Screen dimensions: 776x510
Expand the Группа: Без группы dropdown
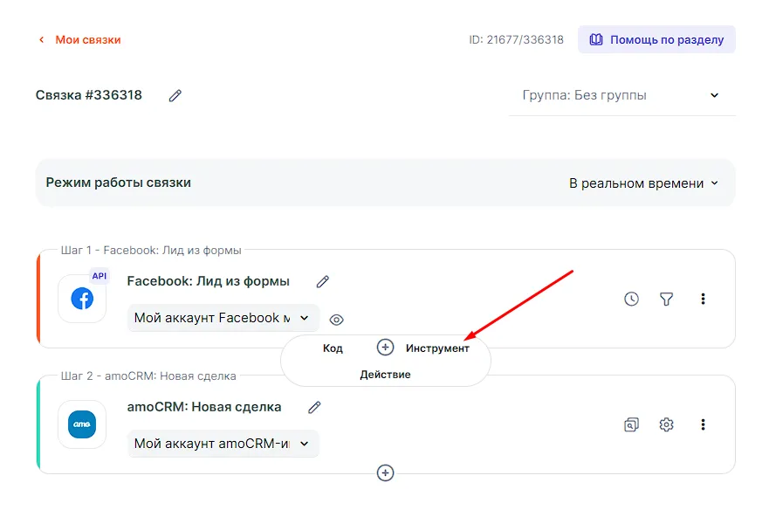click(x=621, y=95)
